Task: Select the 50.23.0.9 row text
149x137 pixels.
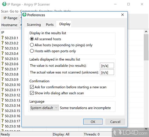Action: click(12, 80)
